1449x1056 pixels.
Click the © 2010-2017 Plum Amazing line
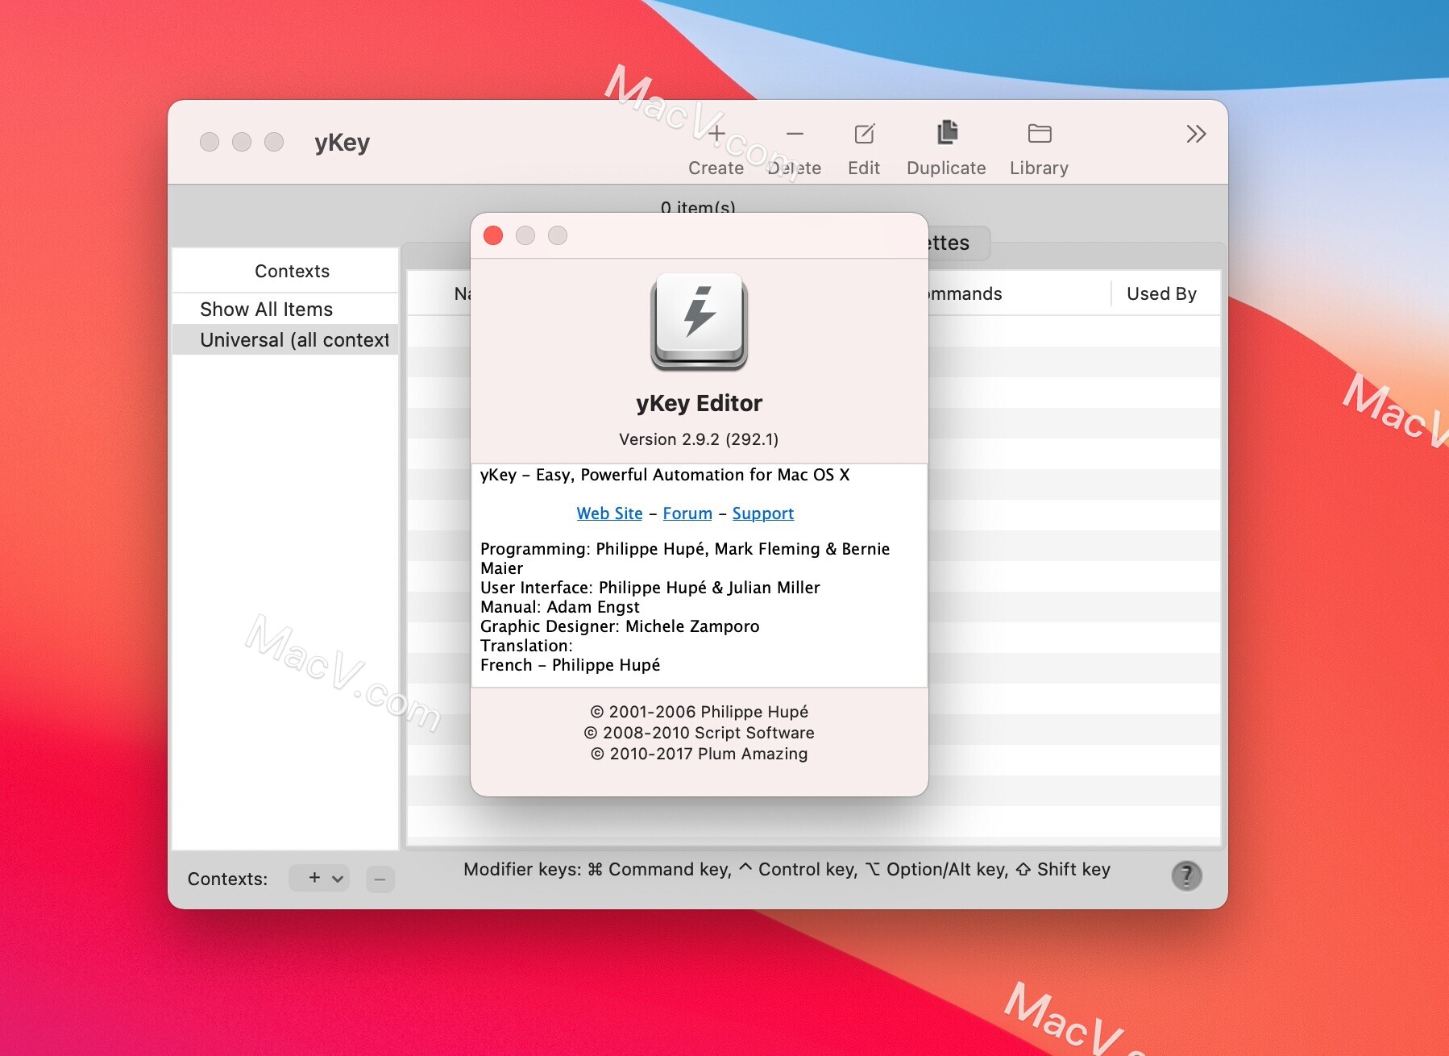pos(699,754)
